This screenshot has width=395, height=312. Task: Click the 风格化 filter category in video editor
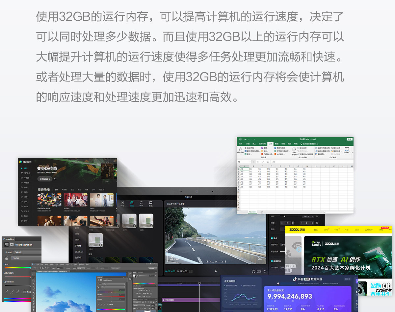(x=78, y=246)
